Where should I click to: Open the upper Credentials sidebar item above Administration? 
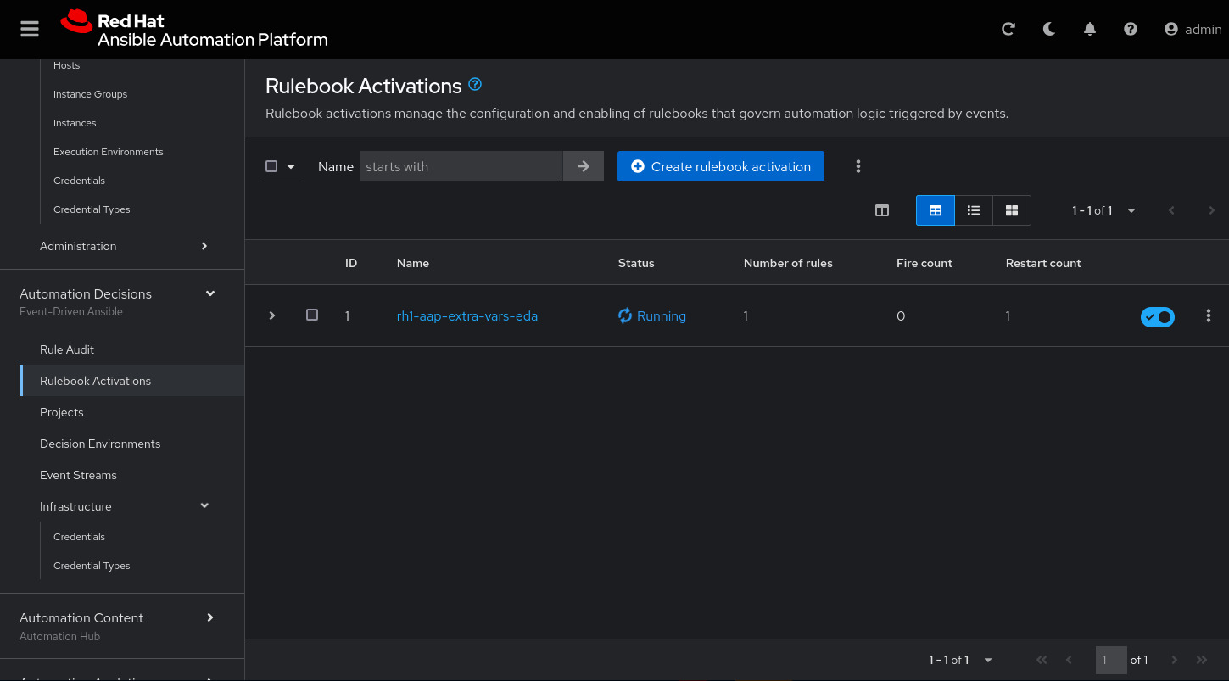point(79,181)
